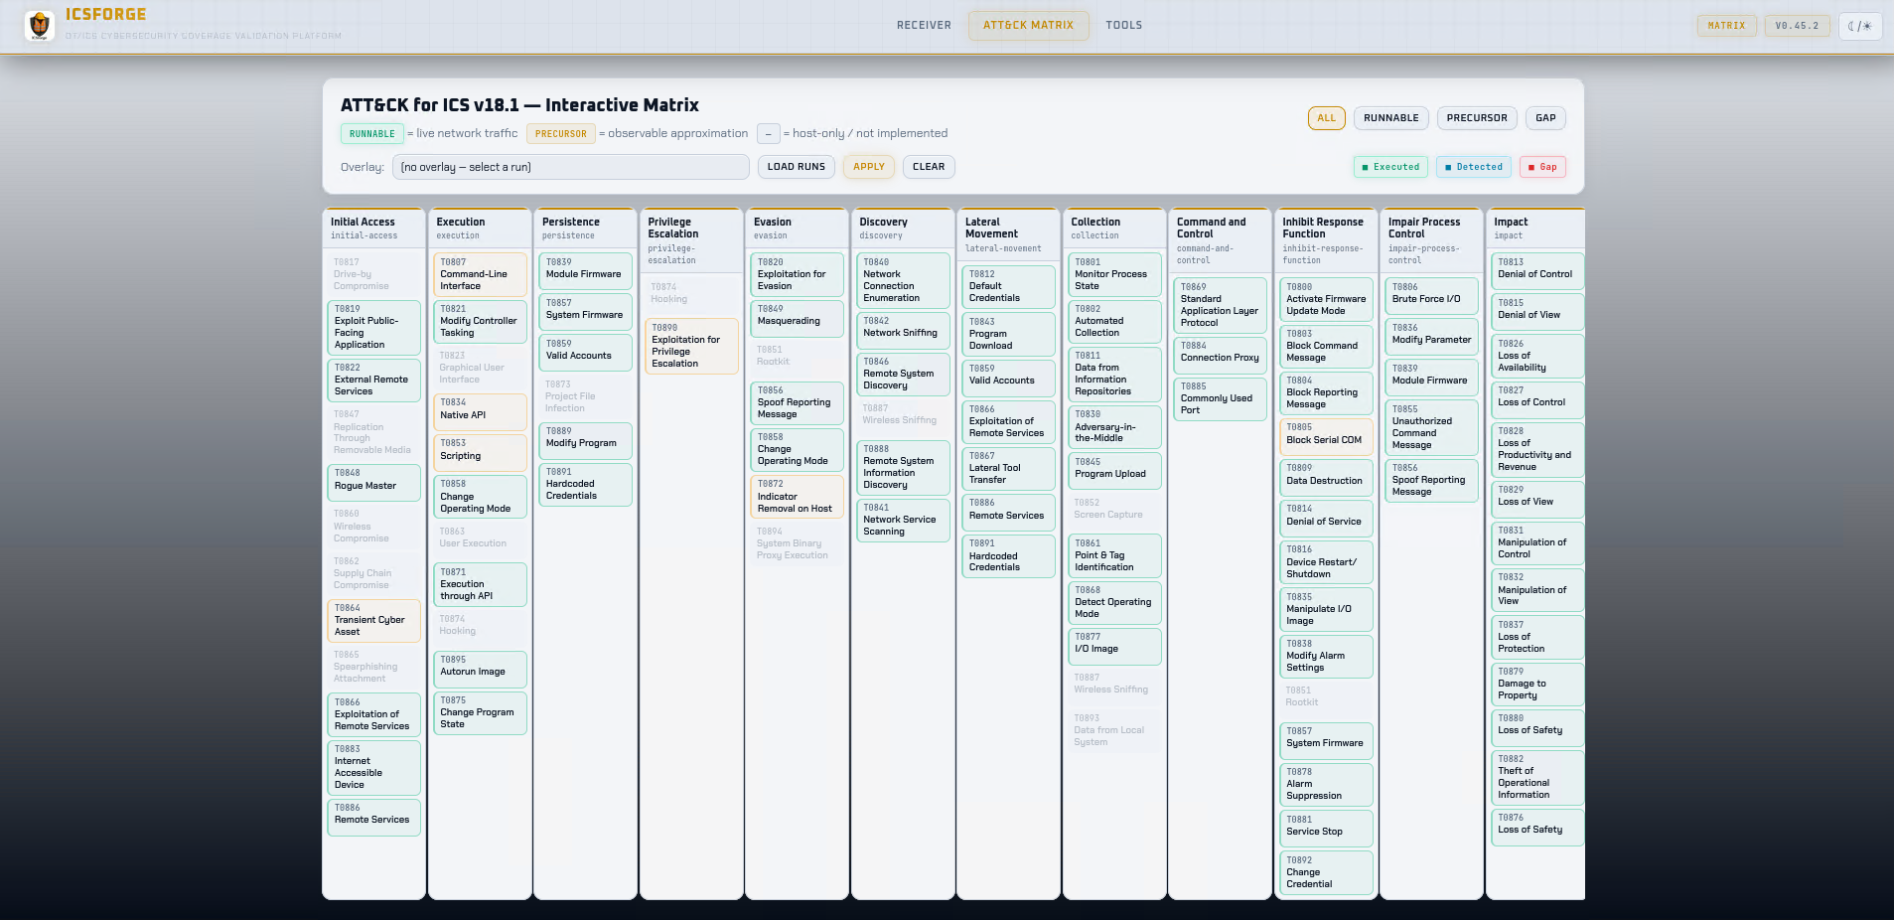Enable the GAP filter
The width and height of the screenshot is (1894, 920).
[x=1544, y=118]
